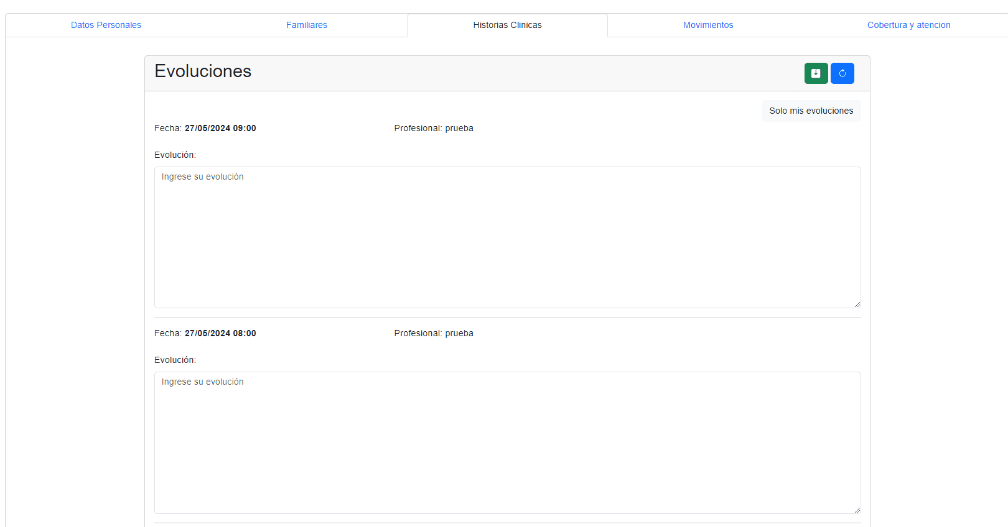
Task: Open the Cobertura y atencion tab
Action: click(x=908, y=25)
